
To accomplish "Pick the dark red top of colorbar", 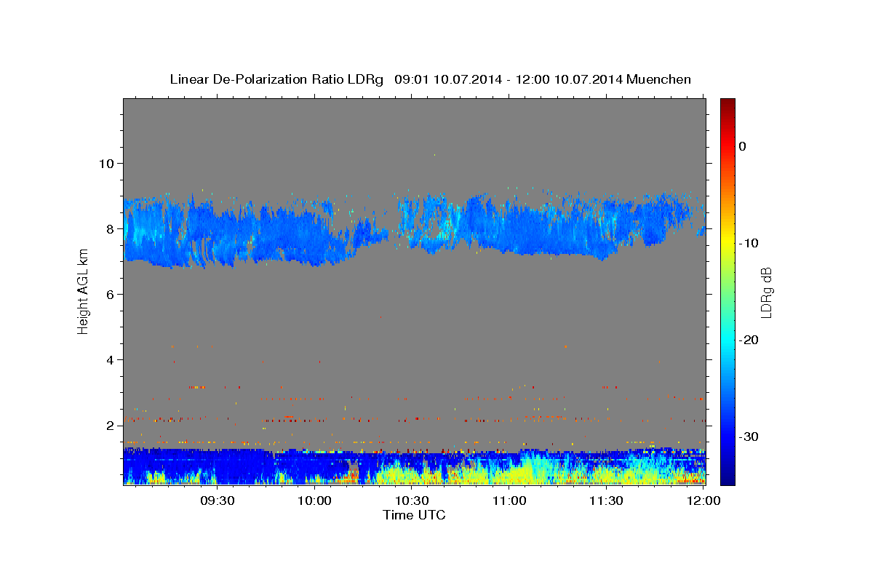I will (727, 103).
